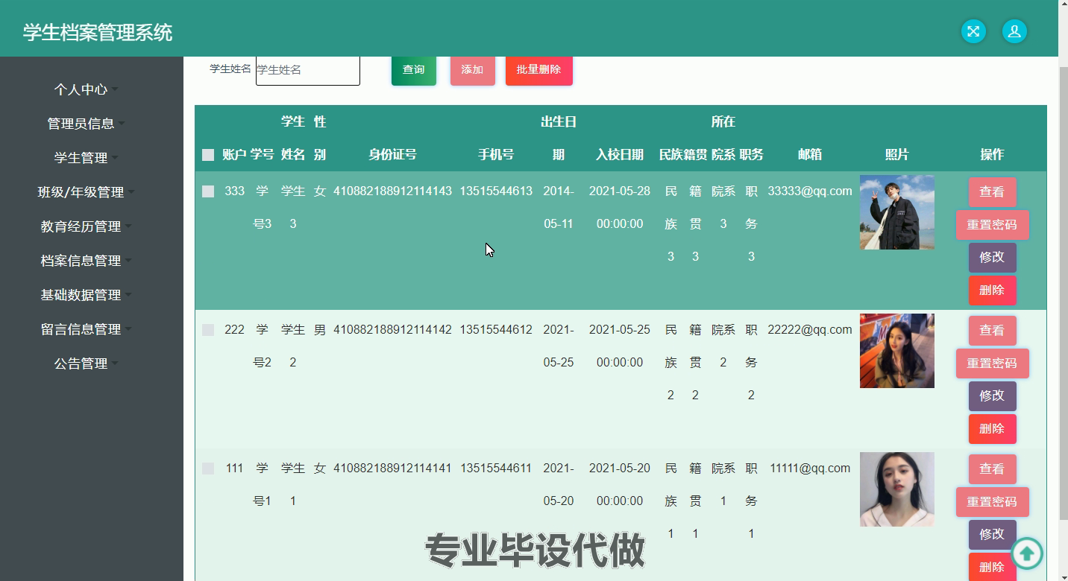
Task: Click 修改 for student account 222
Action: 992,396
